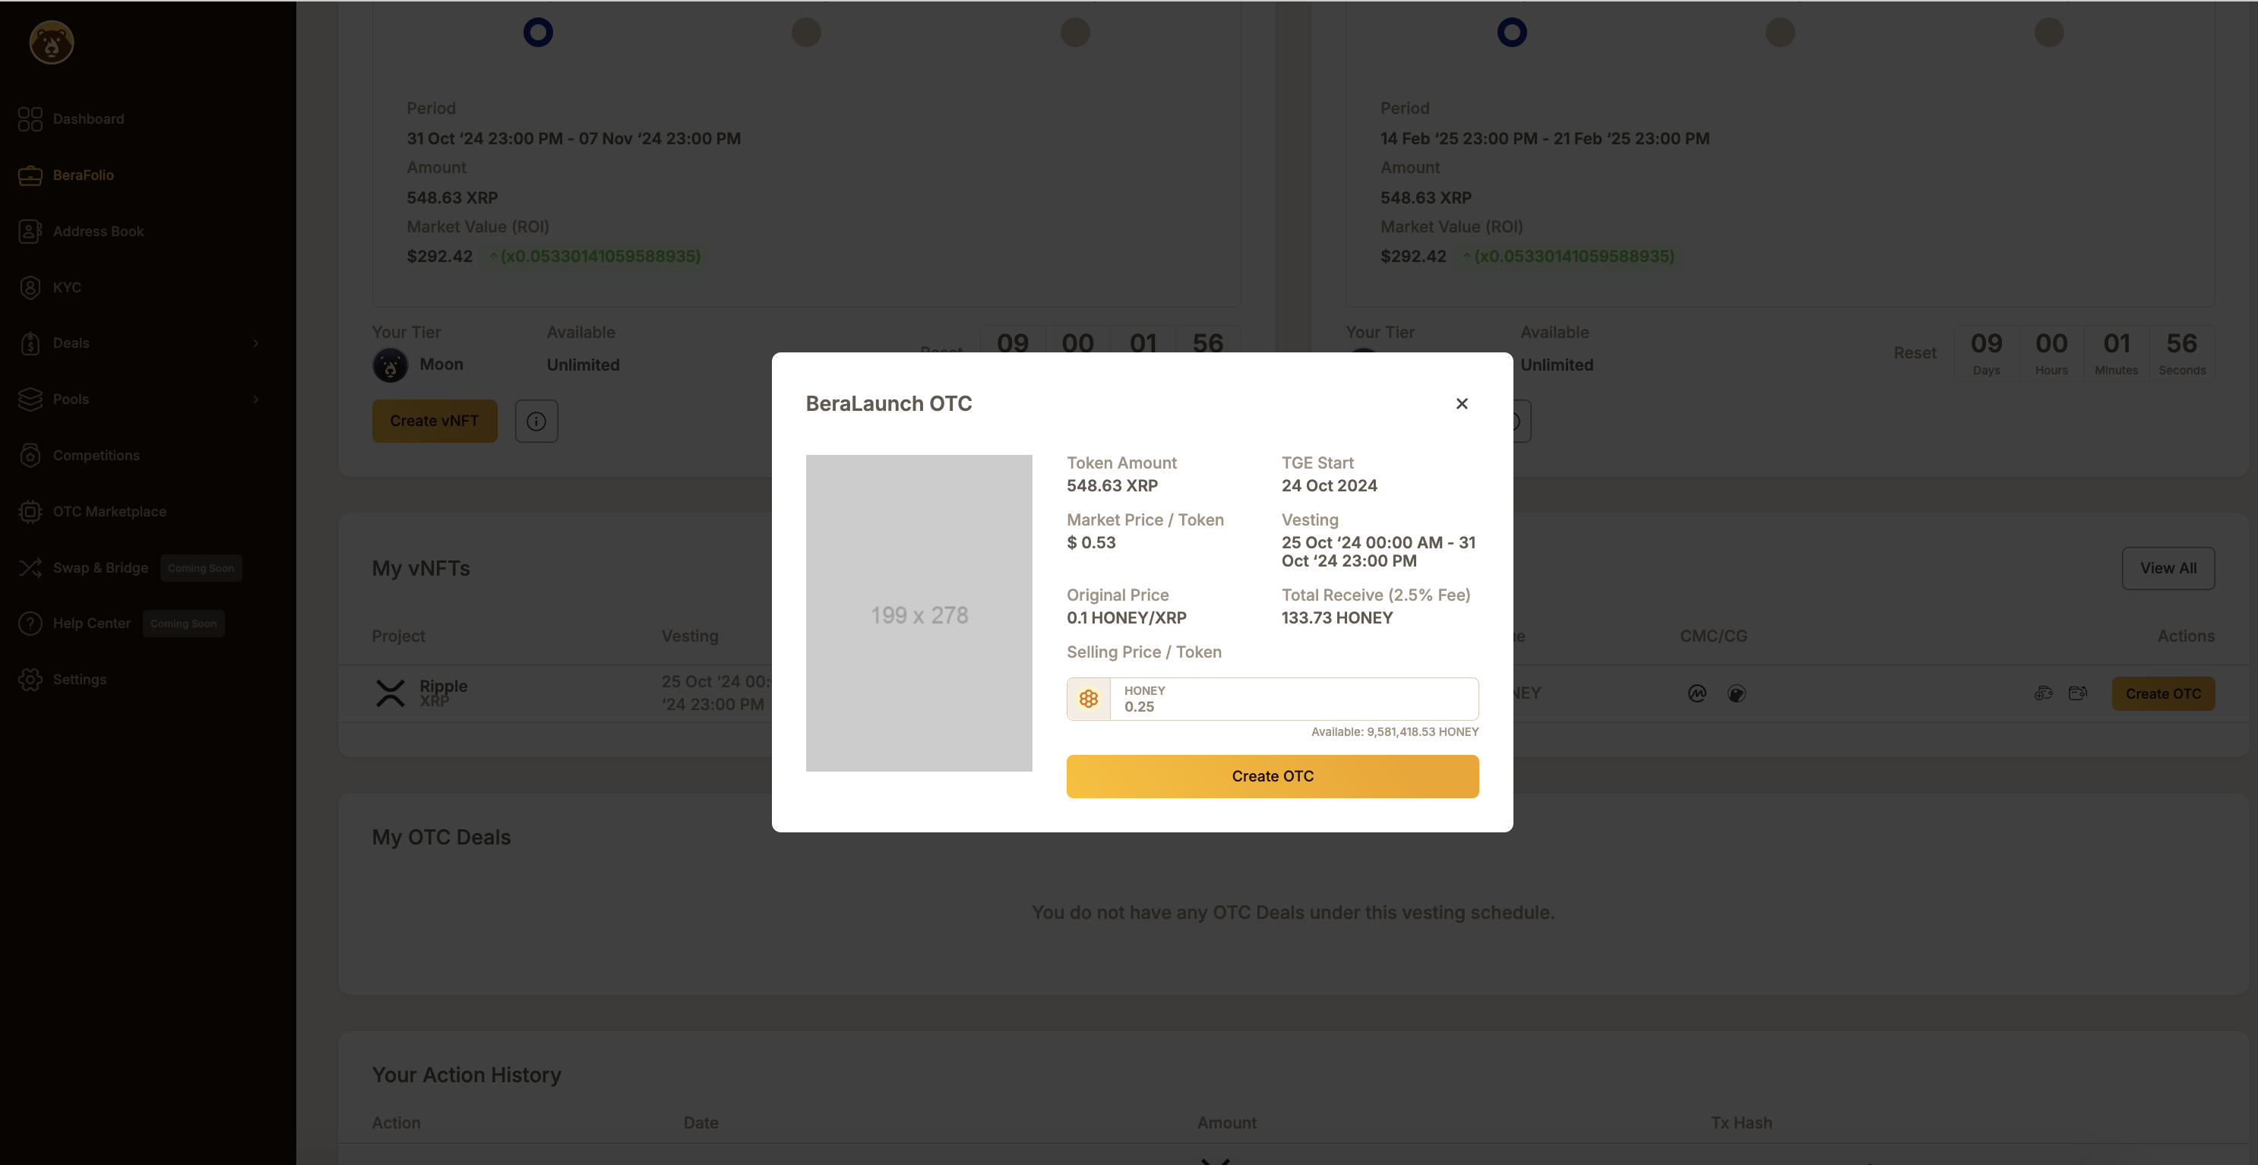Click the HONEY token icon in input

point(1088,699)
